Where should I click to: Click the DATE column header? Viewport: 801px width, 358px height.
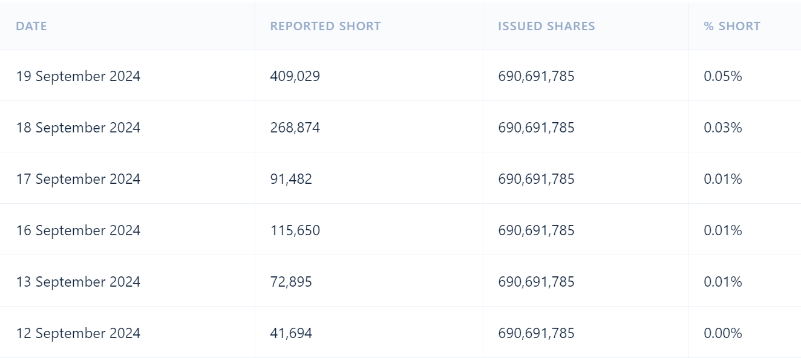(x=31, y=27)
